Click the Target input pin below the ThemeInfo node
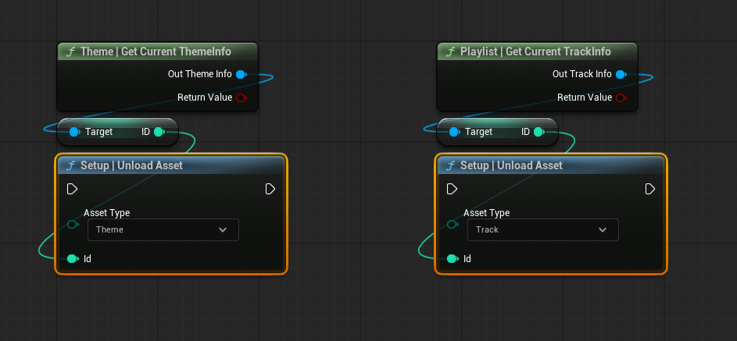The image size is (737, 341). [74, 132]
